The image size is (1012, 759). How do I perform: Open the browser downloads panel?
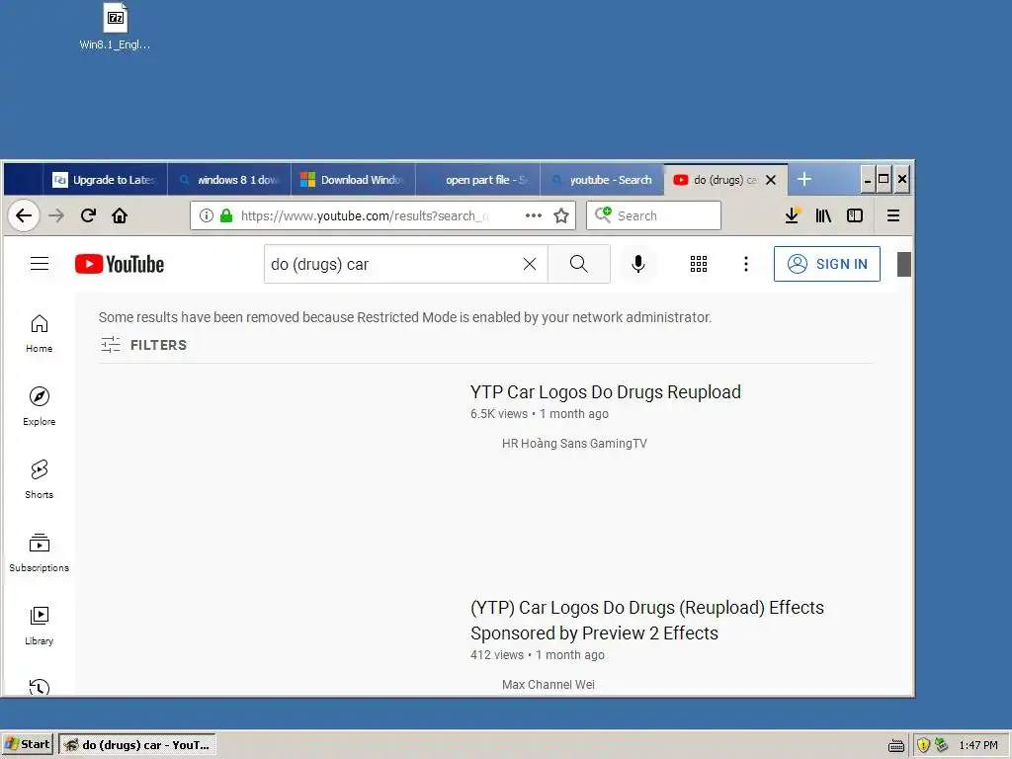pos(792,215)
